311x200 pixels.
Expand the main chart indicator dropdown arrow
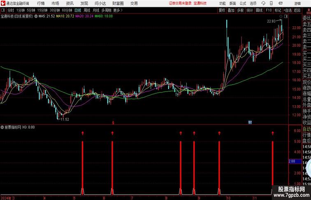click(36, 16)
